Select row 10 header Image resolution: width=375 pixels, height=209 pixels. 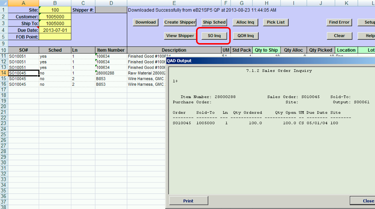pos(4,50)
